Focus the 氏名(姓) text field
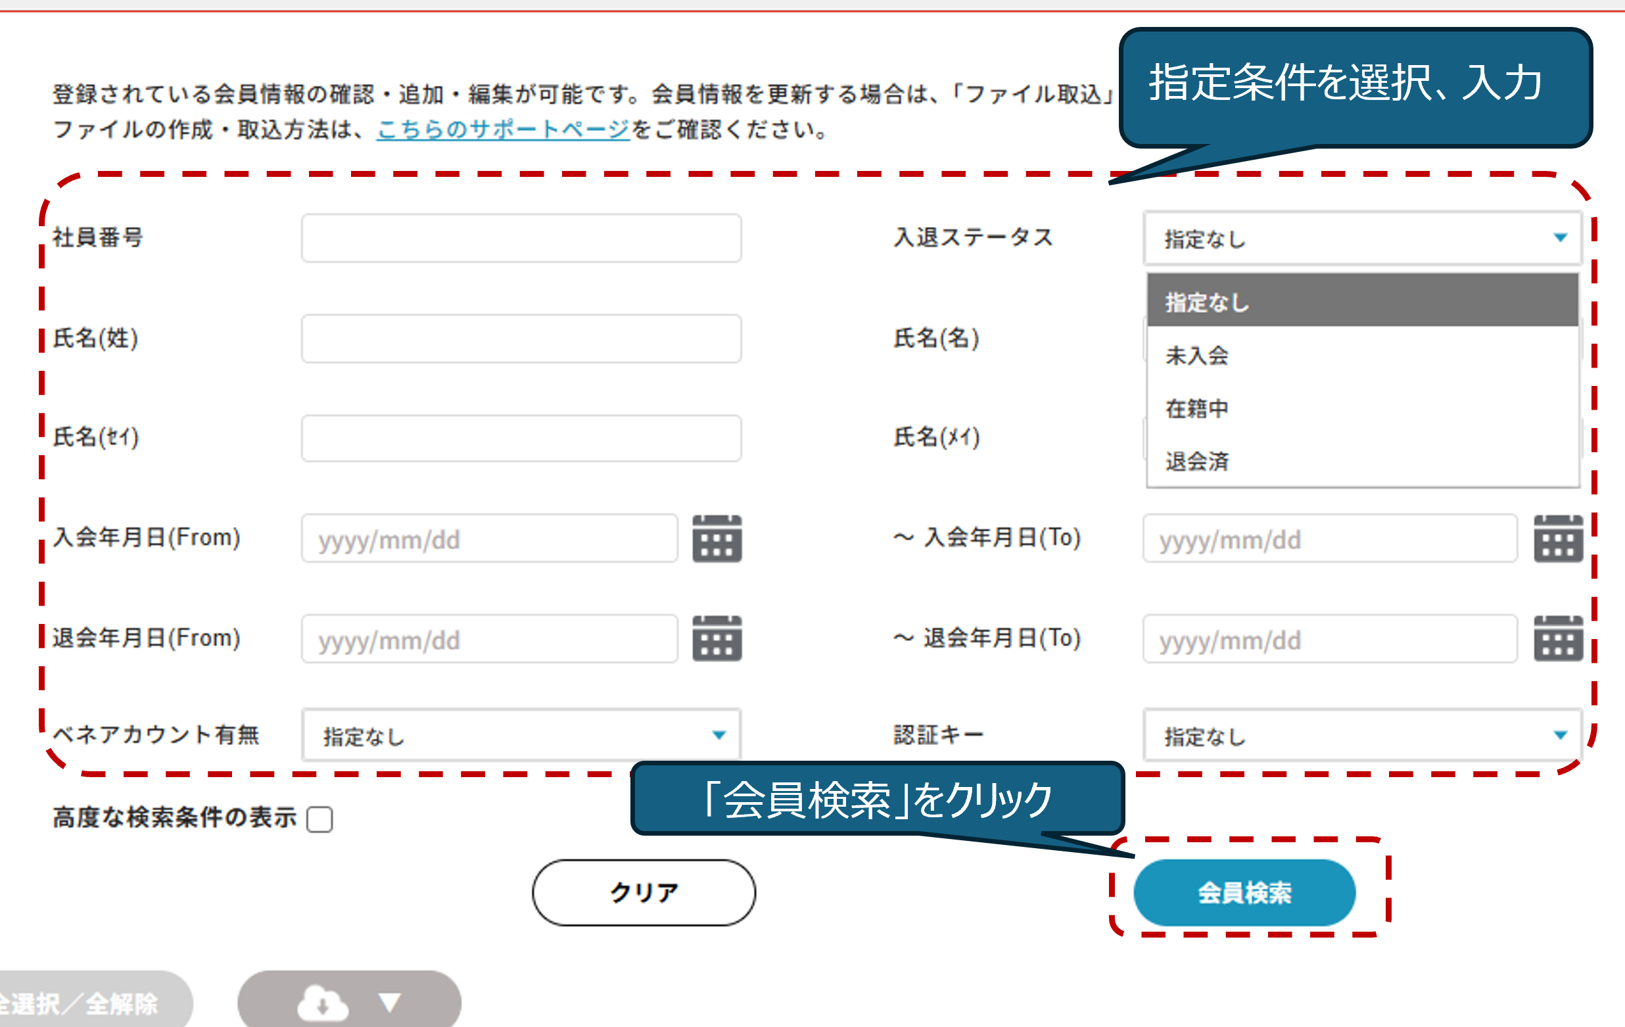Screen dimensions: 1625x1027 tap(521, 338)
